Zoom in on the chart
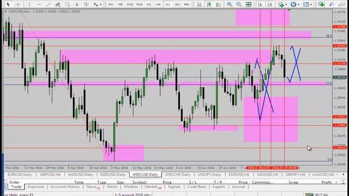The image size is (349, 196). pos(229,4)
